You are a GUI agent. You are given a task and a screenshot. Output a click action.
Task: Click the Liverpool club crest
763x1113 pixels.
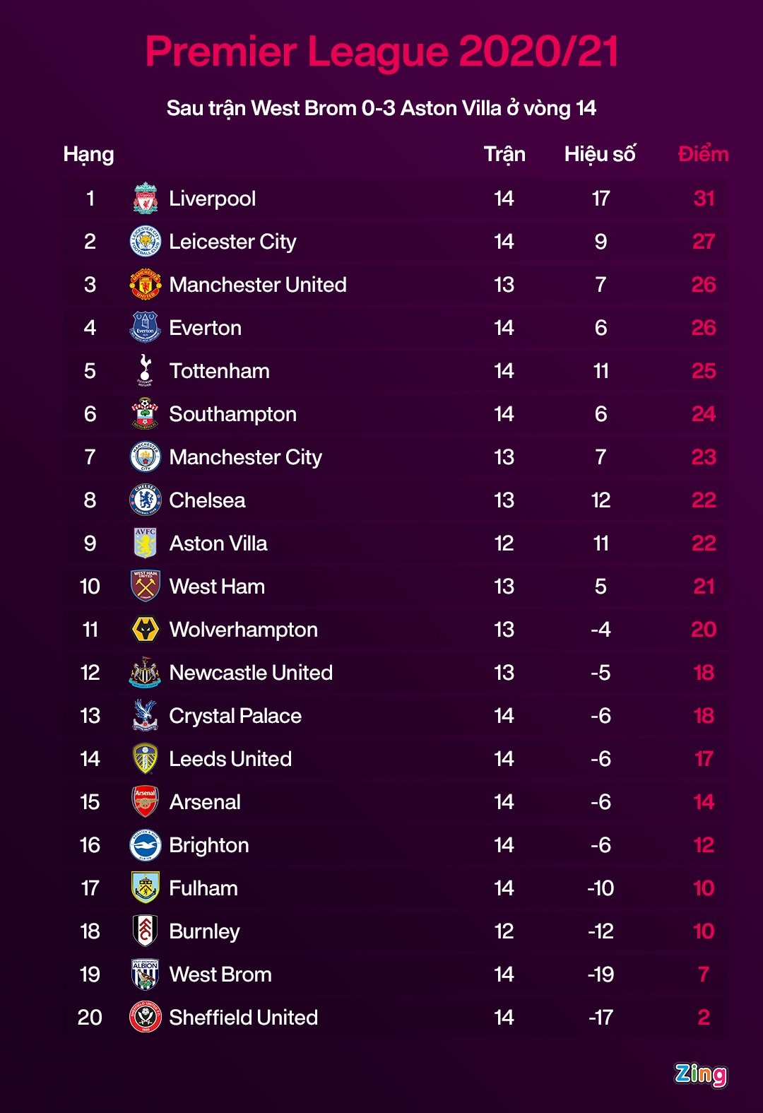146,199
